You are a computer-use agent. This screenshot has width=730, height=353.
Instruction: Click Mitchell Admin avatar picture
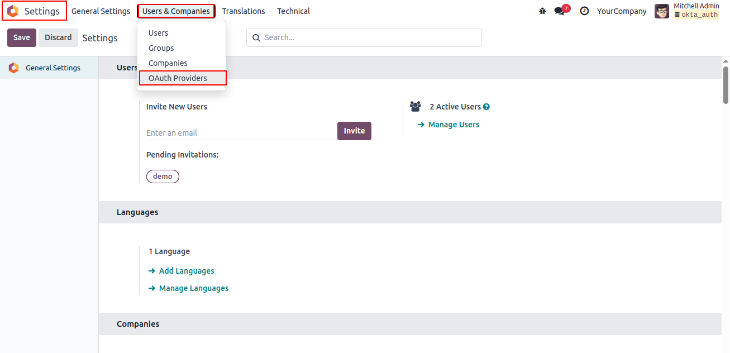click(662, 11)
